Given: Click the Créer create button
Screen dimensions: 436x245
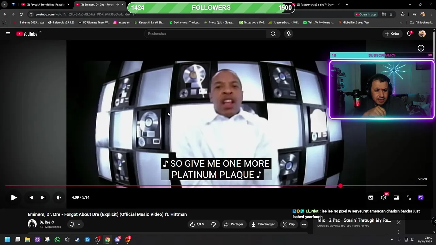Looking at the screenshot, I should click(392, 34).
